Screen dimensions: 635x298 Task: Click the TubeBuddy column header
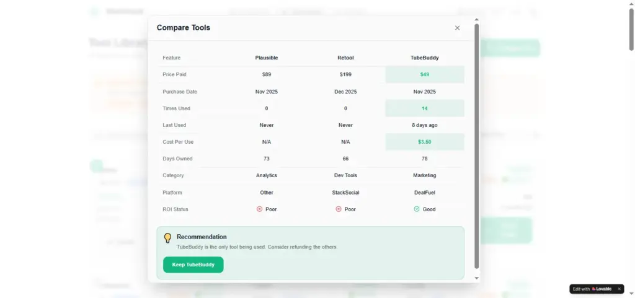pyautogui.click(x=424, y=58)
